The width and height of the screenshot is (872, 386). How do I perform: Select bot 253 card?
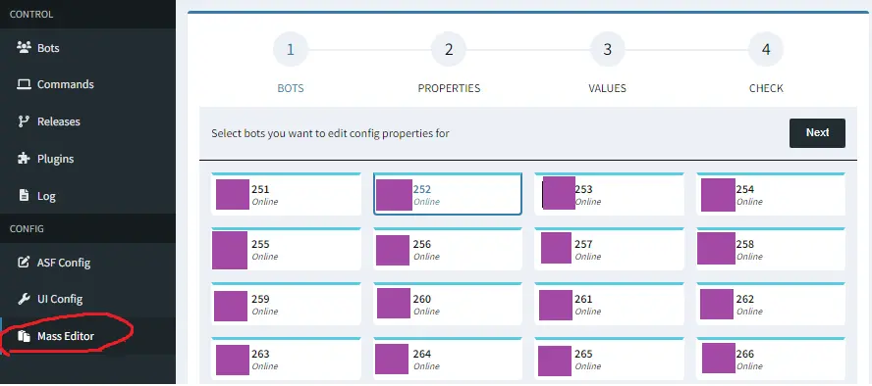pyautogui.click(x=609, y=194)
